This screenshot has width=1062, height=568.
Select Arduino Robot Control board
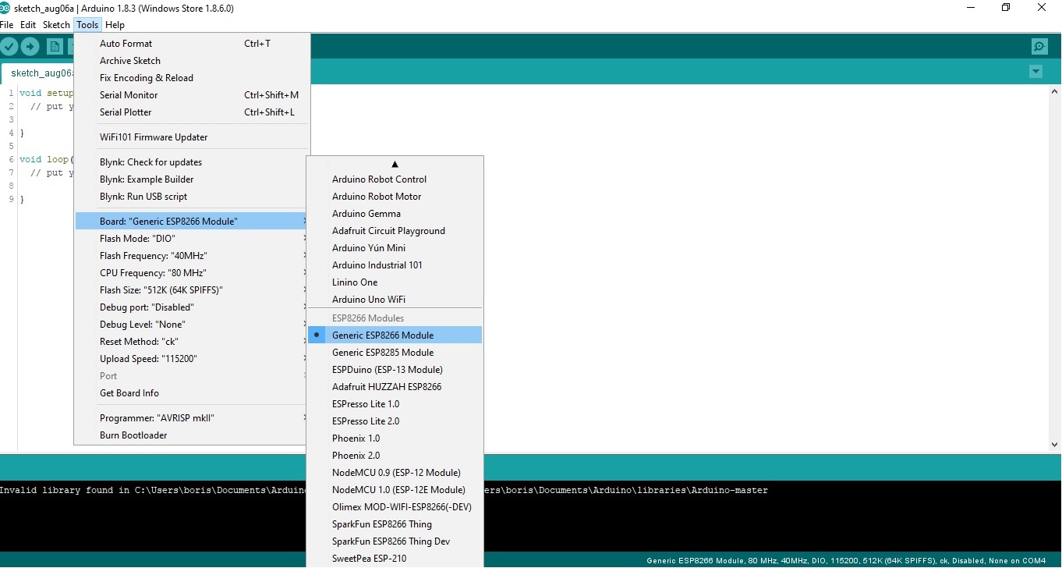(395, 179)
